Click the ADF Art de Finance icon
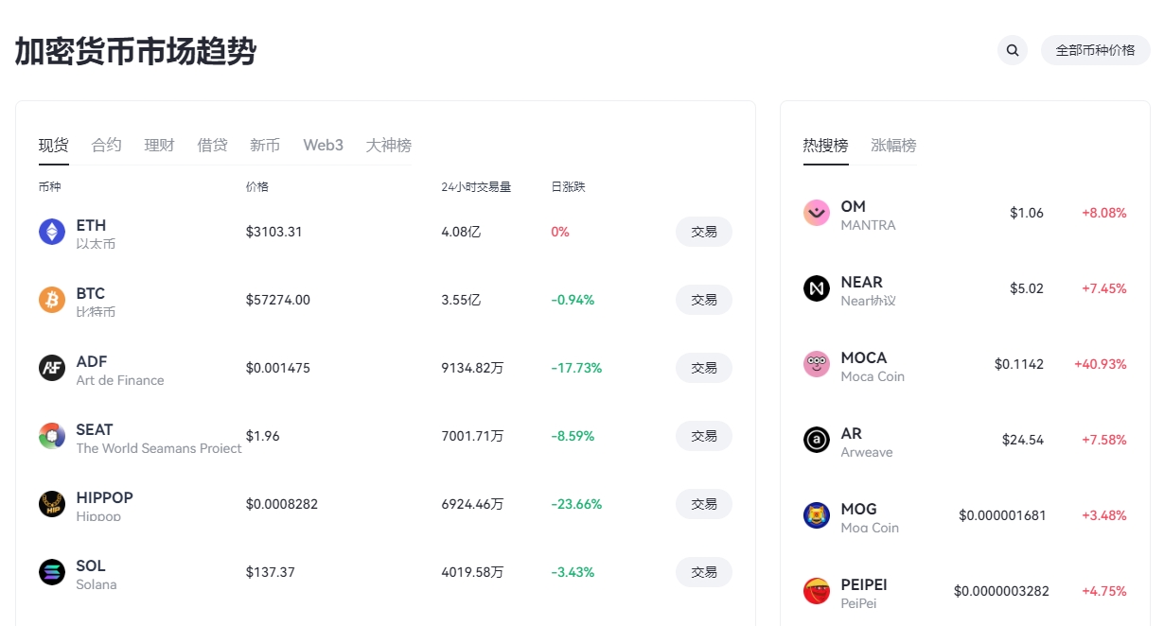The width and height of the screenshot is (1164, 626). (52, 368)
